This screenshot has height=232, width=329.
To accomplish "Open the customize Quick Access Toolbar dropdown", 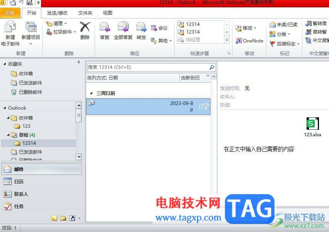I will pyautogui.click(x=38, y=3).
